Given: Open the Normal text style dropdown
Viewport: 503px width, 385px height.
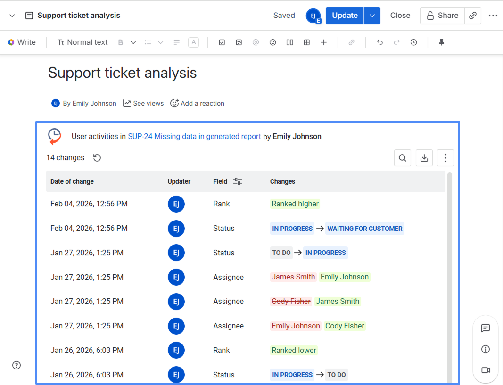Looking at the screenshot, I should pos(82,42).
